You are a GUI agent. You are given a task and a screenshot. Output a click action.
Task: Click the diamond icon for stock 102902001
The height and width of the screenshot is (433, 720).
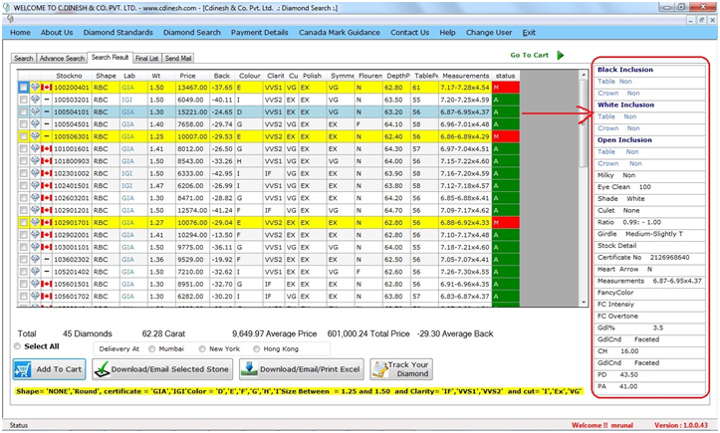click(x=35, y=235)
